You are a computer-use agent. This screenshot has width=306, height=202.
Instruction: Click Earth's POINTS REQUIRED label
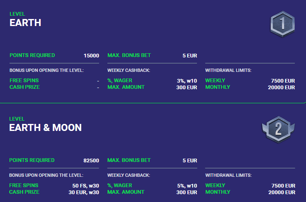(x=32, y=55)
